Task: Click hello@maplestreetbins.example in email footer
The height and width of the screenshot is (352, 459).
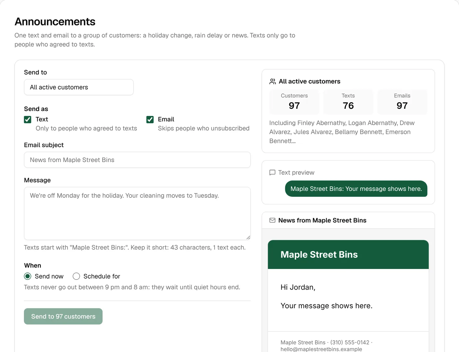Action: click(x=321, y=349)
